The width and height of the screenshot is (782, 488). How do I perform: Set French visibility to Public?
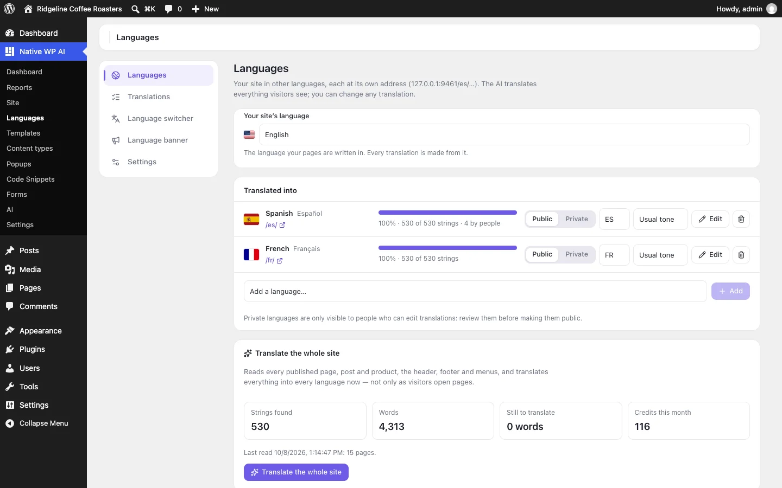click(x=542, y=254)
